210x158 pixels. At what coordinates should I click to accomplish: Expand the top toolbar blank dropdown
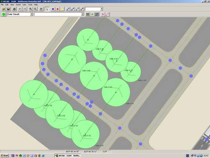click(x=102, y=9)
